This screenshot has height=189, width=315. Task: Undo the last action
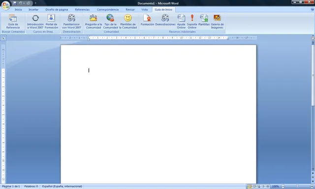tap(20, 3)
